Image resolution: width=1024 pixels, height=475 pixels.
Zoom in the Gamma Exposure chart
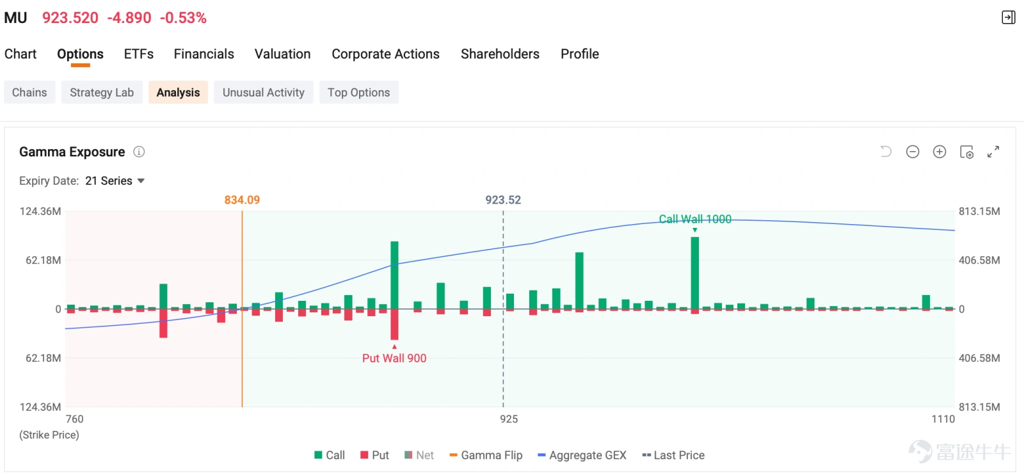point(940,152)
